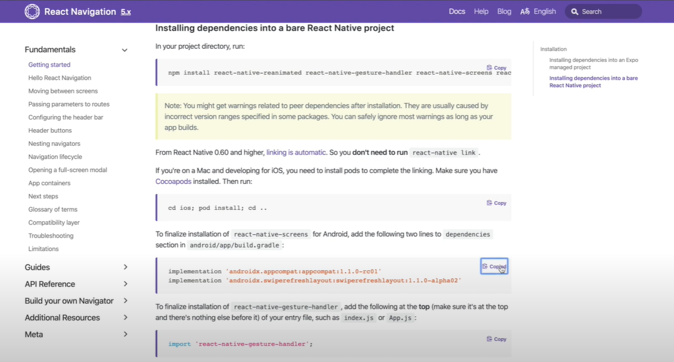Open the Cocoapods link
This screenshot has width=674, height=362.
[x=173, y=181]
